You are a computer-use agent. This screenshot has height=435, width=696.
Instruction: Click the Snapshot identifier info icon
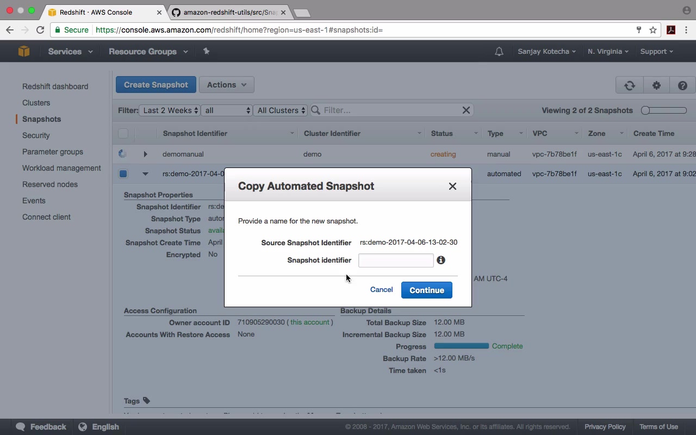pyautogui.click(x=441, y=260)
